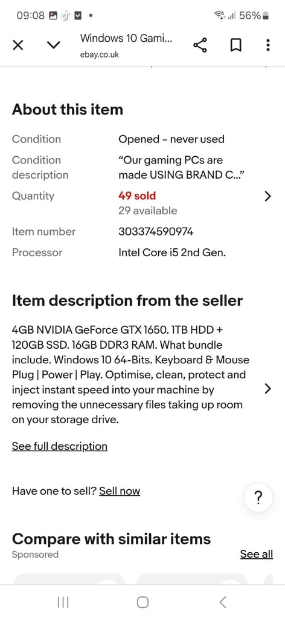Select the item number 303374590974
Image resolution: width=285 pixels, height=620 pixels.
pyautogui.click(x=156, y=232)
